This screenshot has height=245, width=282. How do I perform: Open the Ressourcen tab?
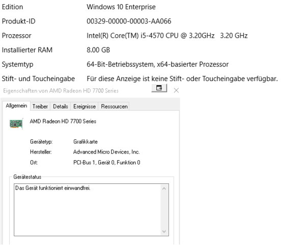point(114,107)
